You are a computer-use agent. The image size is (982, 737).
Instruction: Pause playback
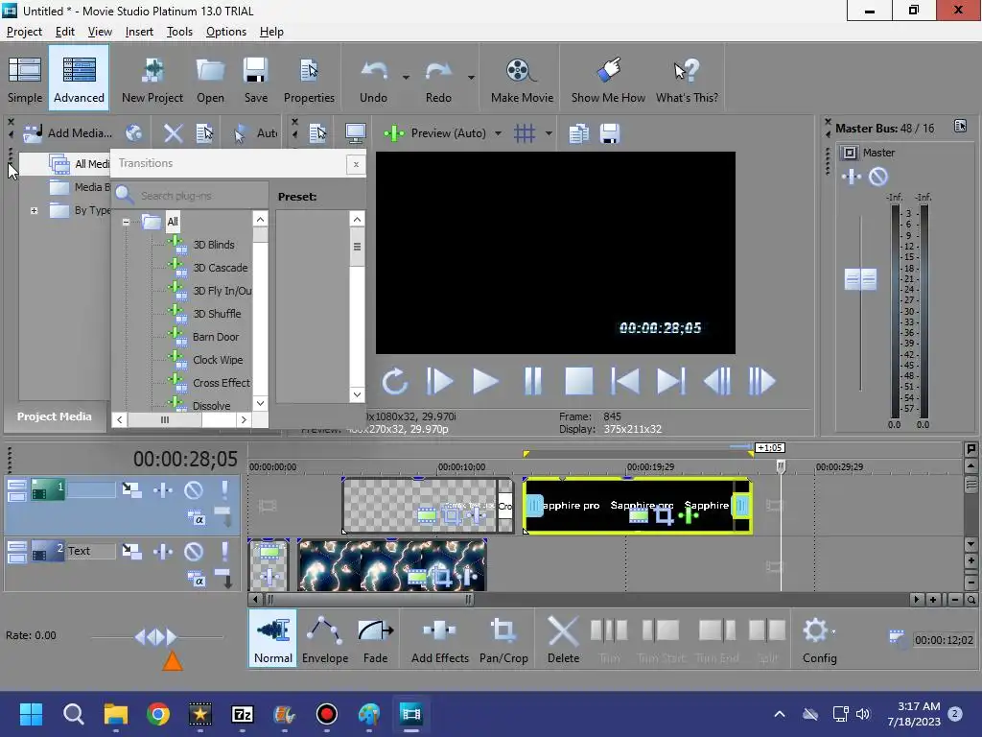click(532, 381)
